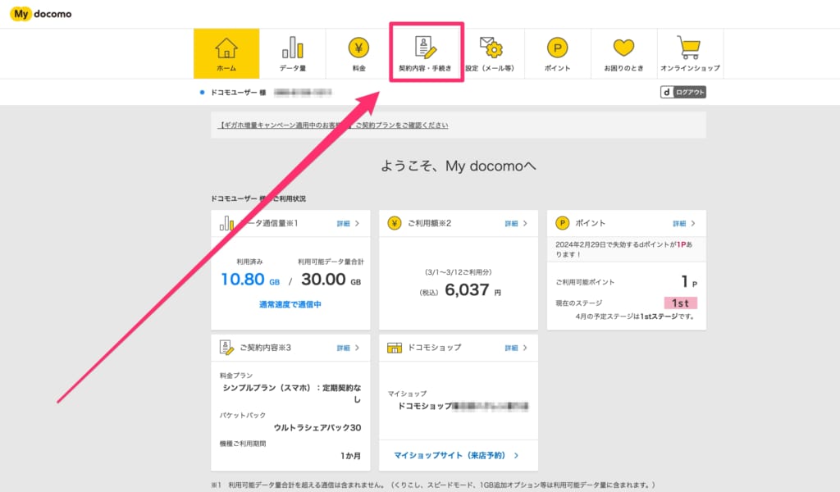Click chevron beside マイショップサイト link
The height and width of the screenshot is (492, 840).
click(x=517, y=456)
